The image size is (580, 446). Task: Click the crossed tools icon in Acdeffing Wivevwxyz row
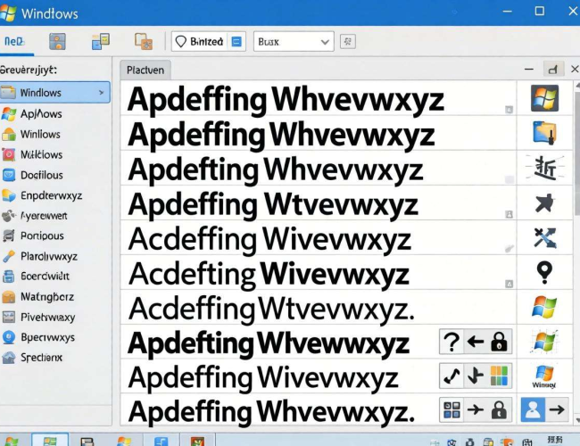point(545,237)
